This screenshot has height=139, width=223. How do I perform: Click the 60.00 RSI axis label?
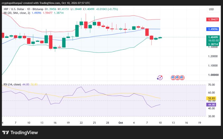click(211, 92)
